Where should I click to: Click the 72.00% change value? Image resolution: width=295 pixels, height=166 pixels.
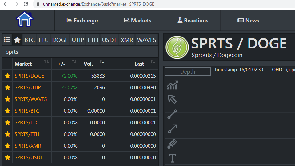pyautogui.click(x=69, y=76)
